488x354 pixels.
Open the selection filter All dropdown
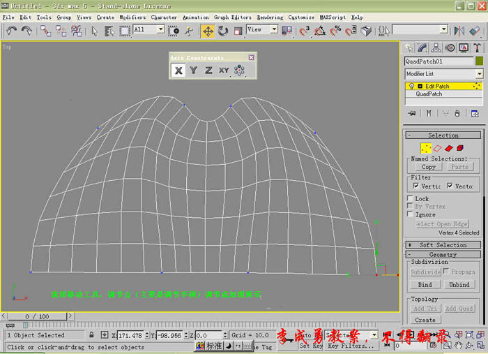click(x=160, y=29)
